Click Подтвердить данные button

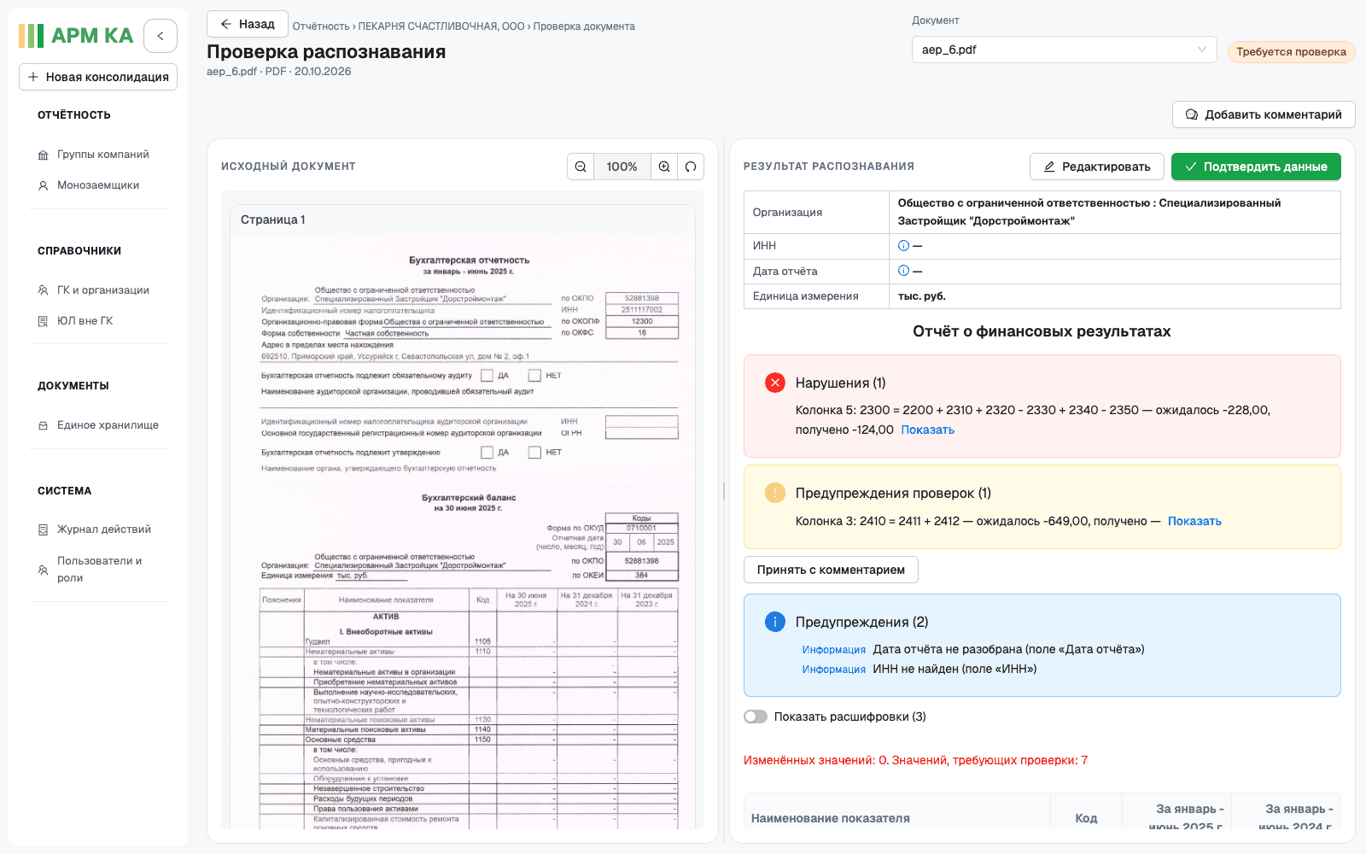click(x=1256, y=167)
